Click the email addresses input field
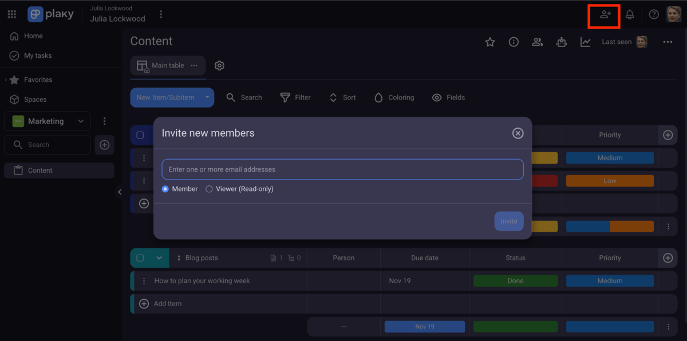 (342, 169)
